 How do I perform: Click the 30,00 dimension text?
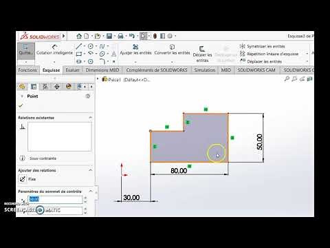131,198
